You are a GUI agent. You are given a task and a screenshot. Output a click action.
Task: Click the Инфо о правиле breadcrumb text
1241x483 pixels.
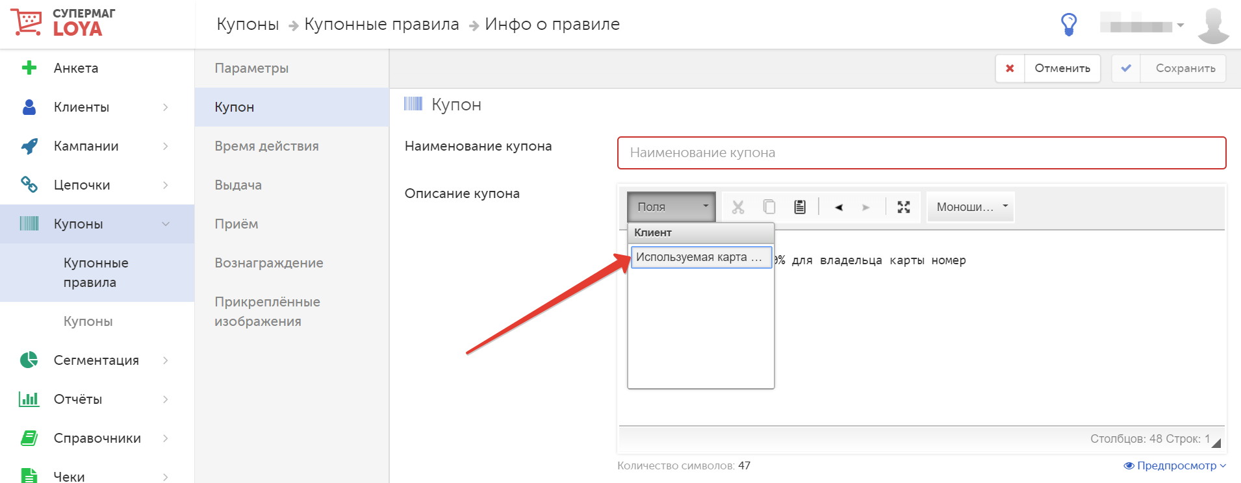(552, 25)
